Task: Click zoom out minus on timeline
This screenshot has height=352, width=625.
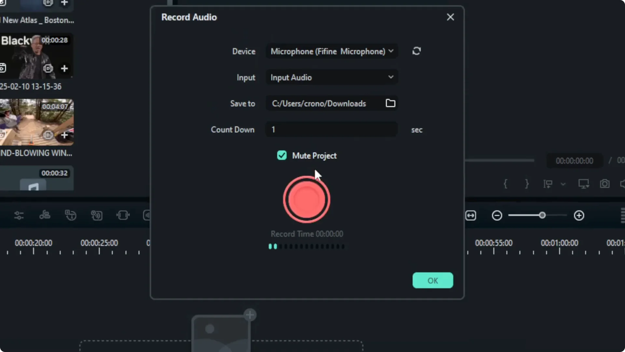Action: [x=497, y=215]
